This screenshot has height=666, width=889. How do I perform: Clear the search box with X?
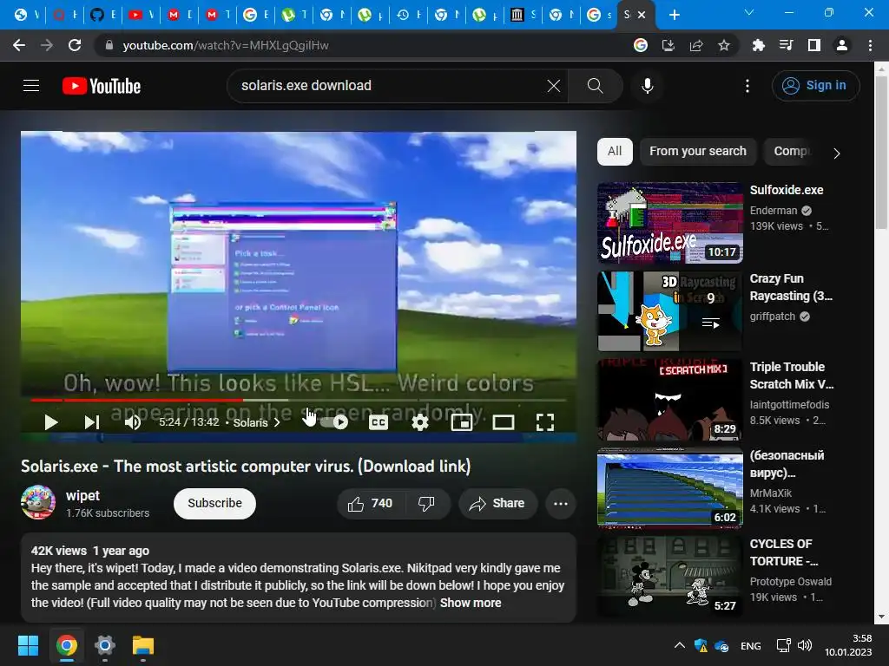coord(554,86)
